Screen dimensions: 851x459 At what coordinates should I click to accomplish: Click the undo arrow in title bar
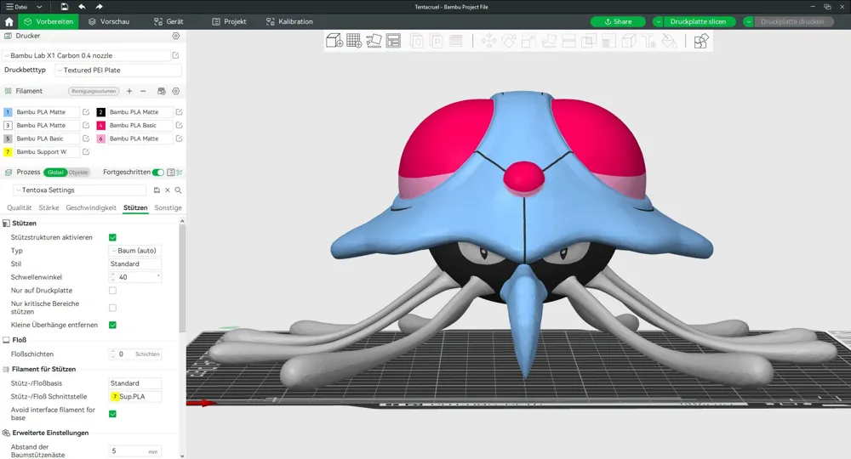click(82, 7)
